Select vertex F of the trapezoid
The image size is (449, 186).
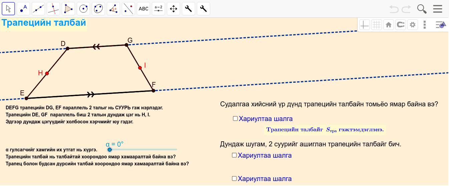[x=153, y=90]
